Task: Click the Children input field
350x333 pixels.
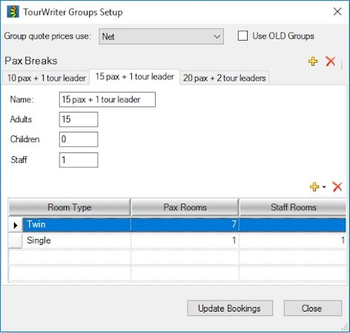Action: point(79,139)
